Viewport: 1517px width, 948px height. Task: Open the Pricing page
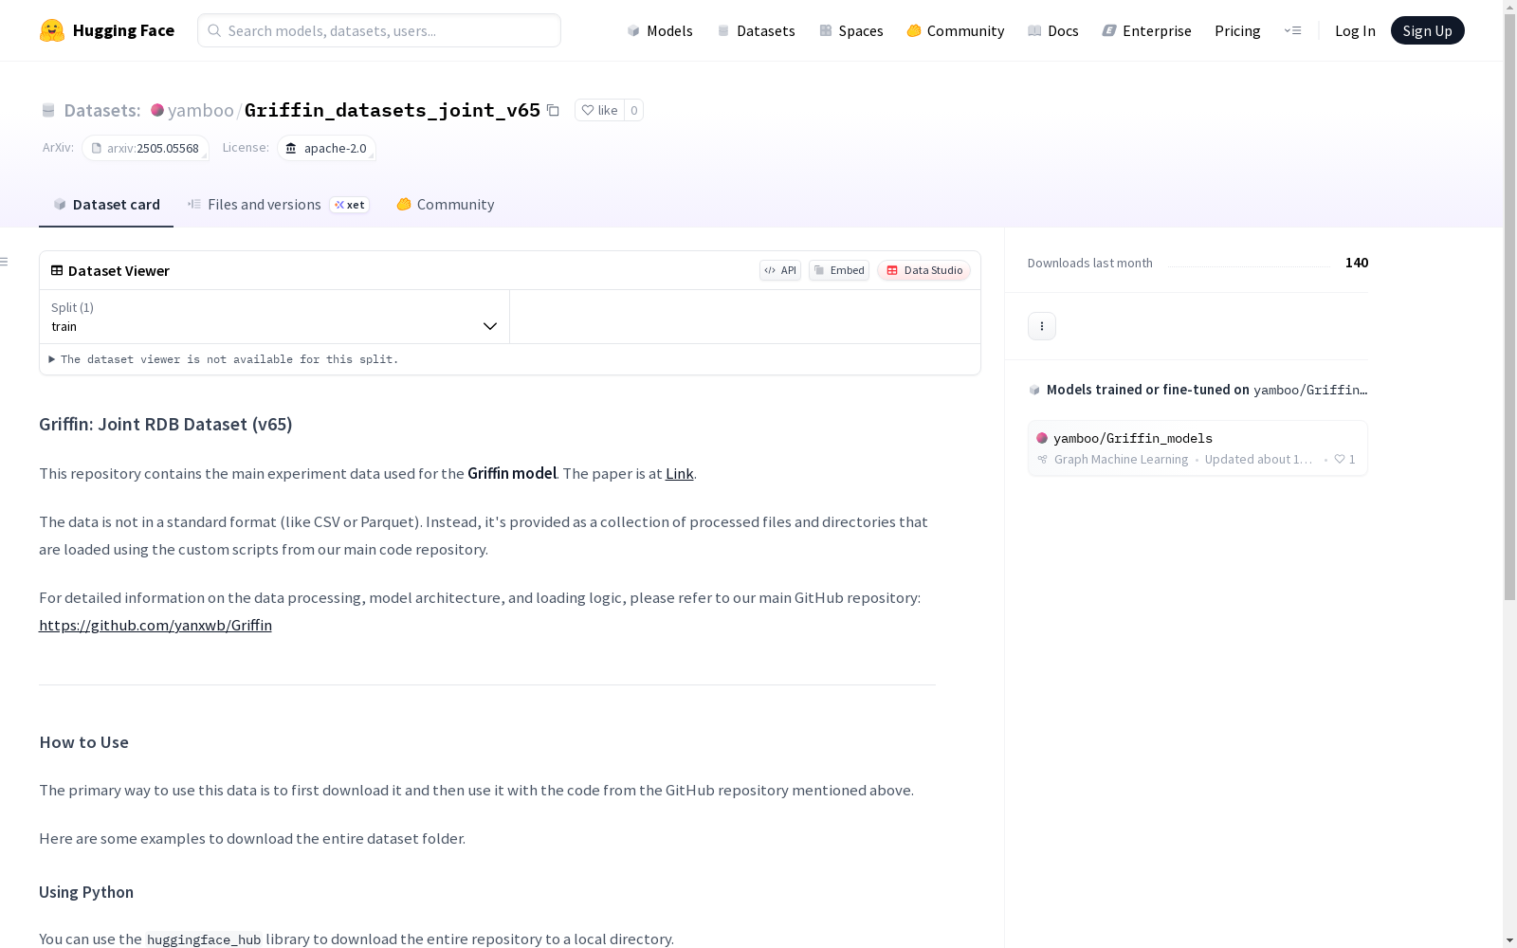point(1237,30)
